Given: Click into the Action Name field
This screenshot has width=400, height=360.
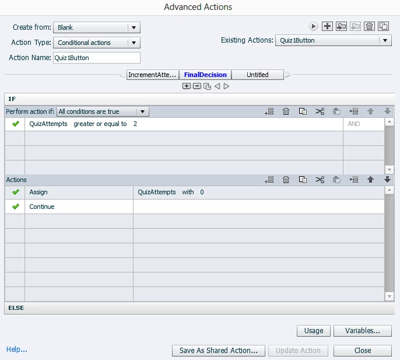Looking at the screenshot, I should pyautogui.click(x=97, y=58).
